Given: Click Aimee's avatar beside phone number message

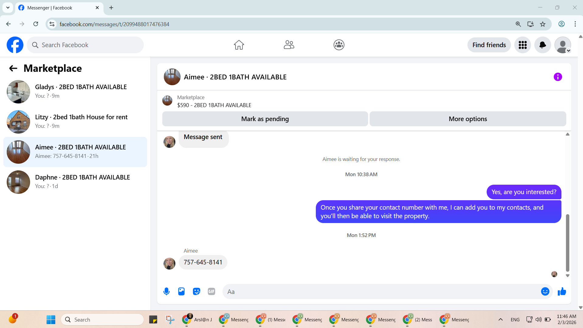Looking at the screenshot, I should [x=169, y=263].
